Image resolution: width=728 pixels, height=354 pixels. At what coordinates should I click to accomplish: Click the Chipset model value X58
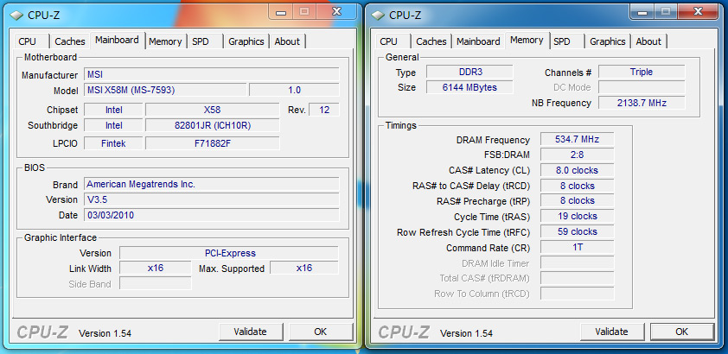pyautogui.click(x=212, y=110)
